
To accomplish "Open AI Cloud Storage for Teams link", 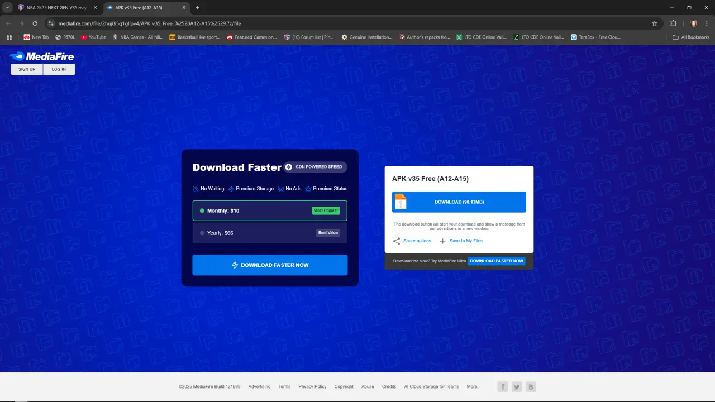I will pos(431,387).
